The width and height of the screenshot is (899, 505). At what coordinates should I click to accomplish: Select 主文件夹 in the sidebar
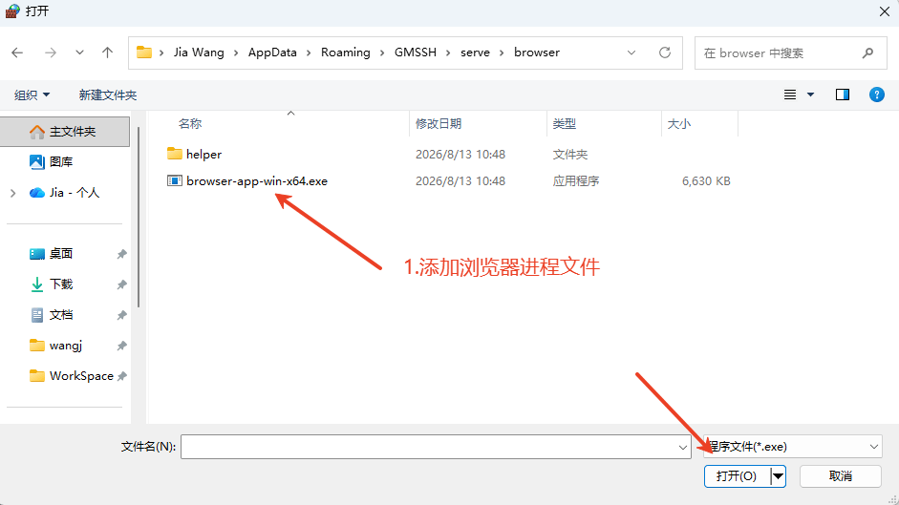(65, 132)
